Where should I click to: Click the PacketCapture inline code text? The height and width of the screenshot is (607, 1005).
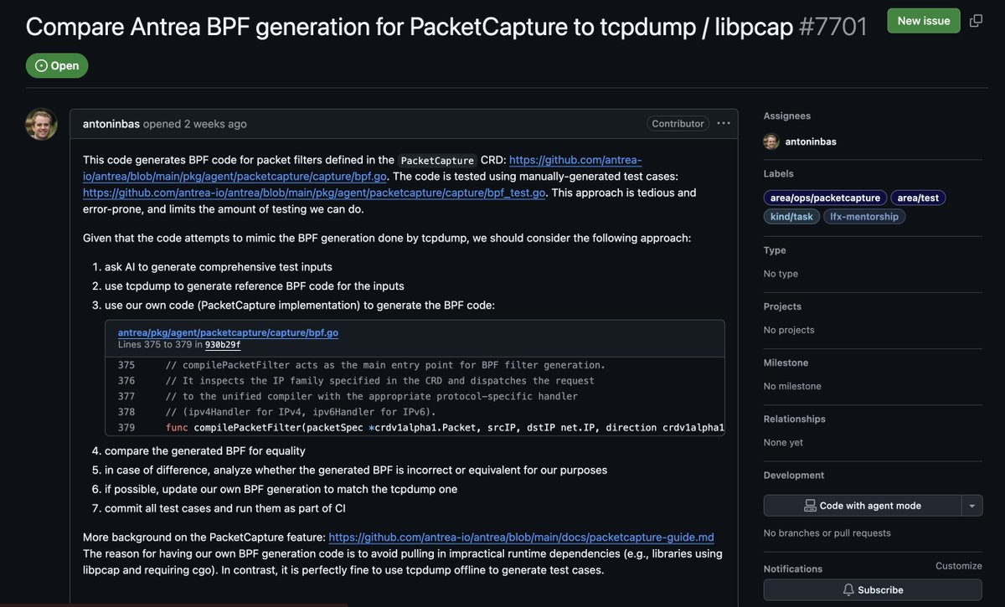436,161
